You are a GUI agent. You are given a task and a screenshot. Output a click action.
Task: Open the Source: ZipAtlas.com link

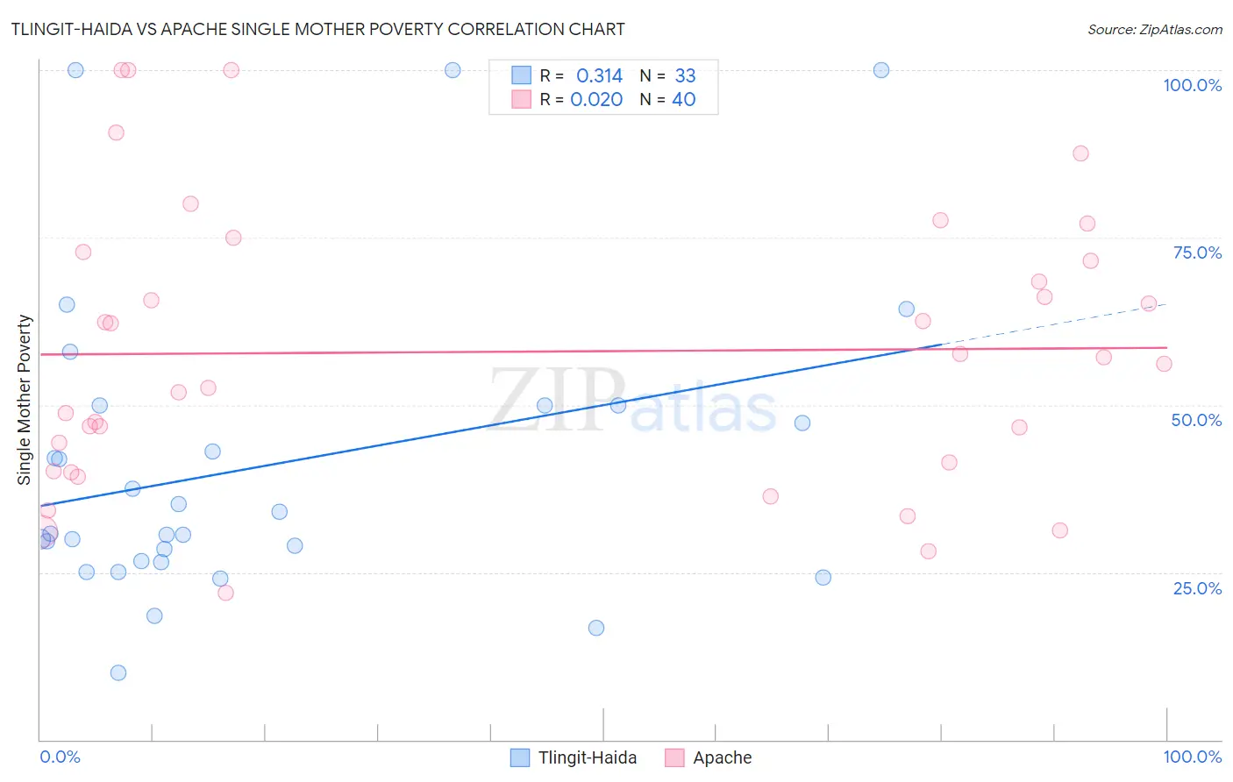1155,29
